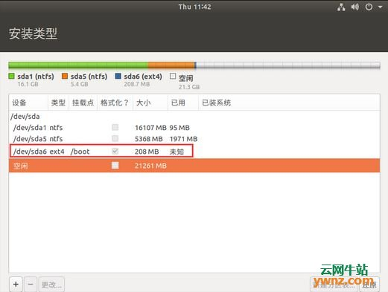Click the 类型 column header
Viewport: 388px width, 292px height.
pos(58,103)
